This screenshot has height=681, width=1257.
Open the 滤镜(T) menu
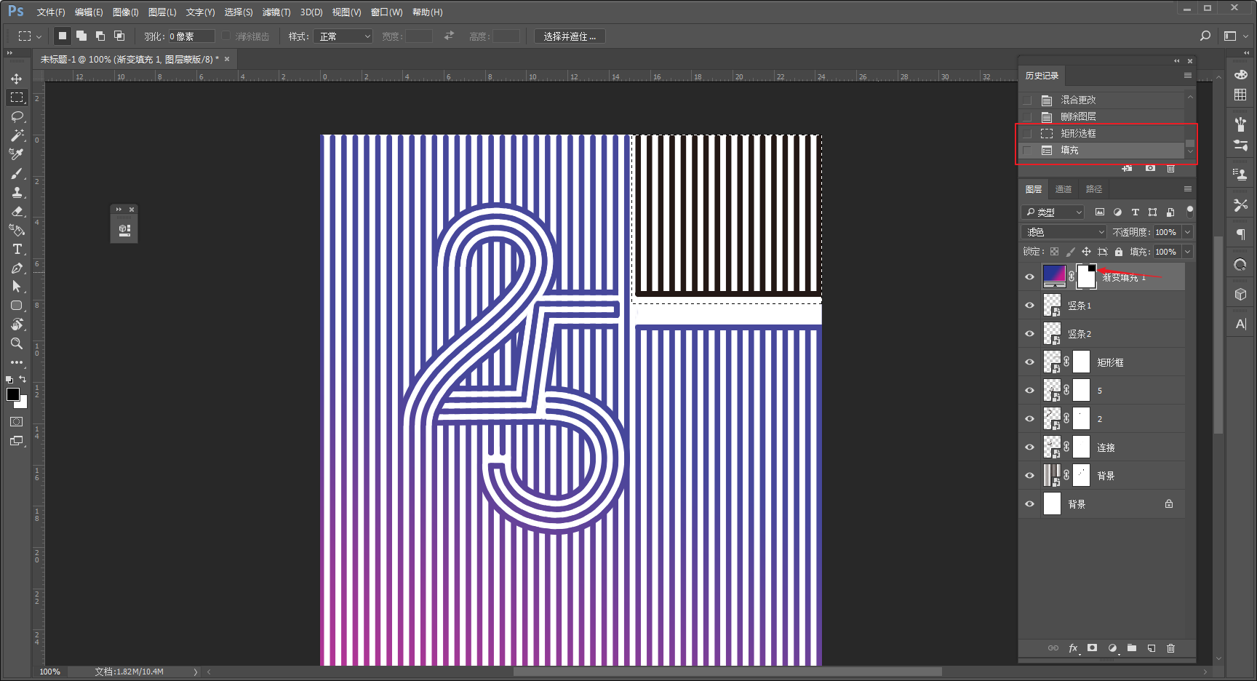276,12
